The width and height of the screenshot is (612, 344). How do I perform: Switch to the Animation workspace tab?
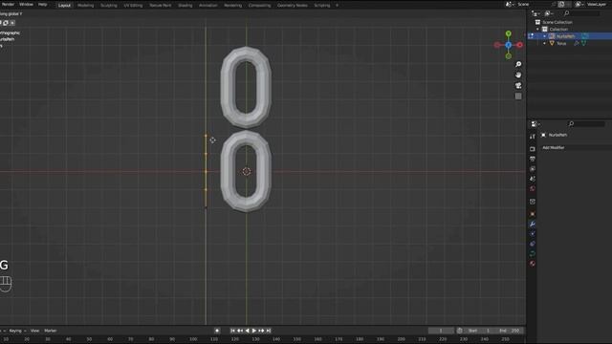click(x=208, y=6)
